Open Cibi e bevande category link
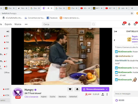The width and height of the screenshot is (138, 104). 31,97
